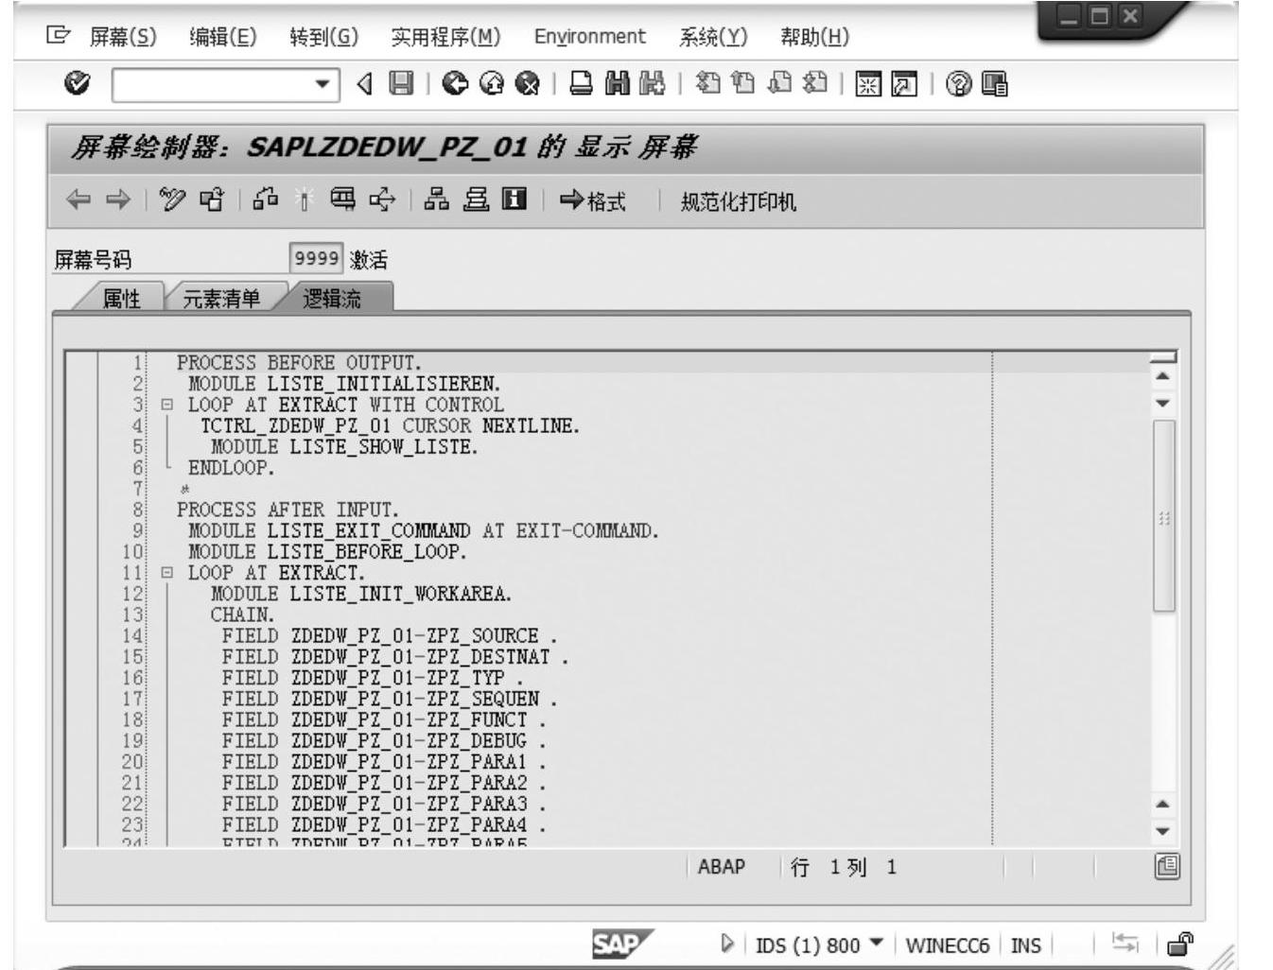The width and height of the screenshot is (1273, 970).
Task: Click the Create New Session icon
Action: coord(868,84)
